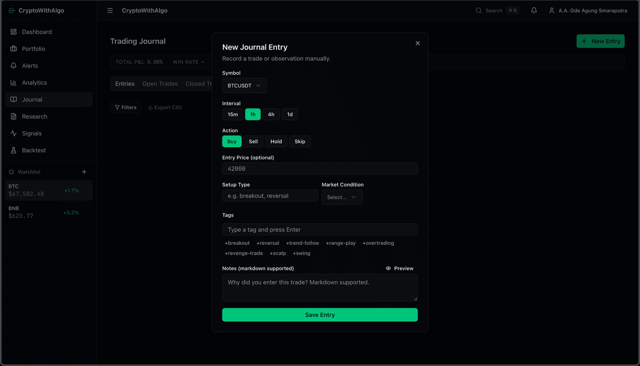Add the +breakout tag
This screenshot has height=366, width=640.
coord(237,243)
